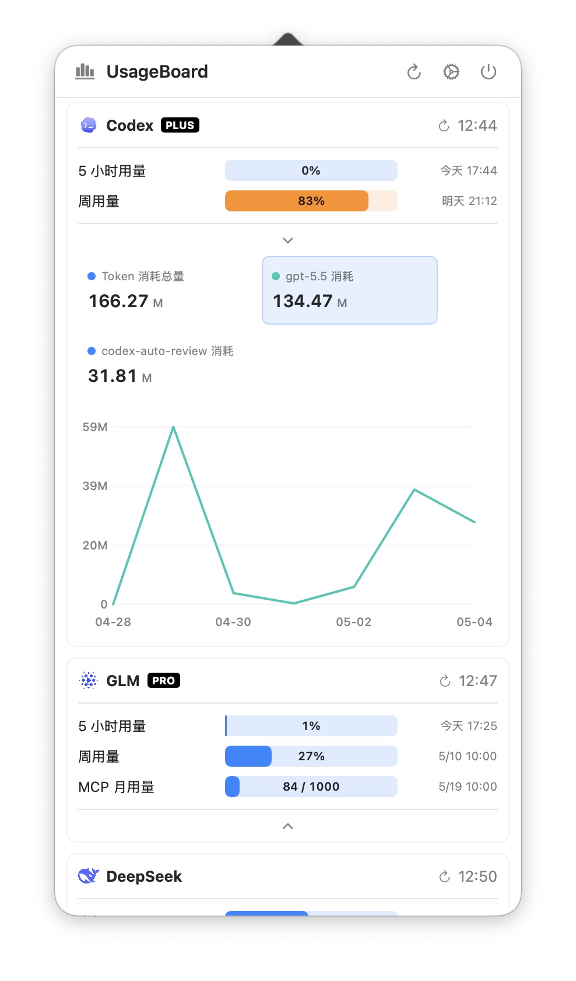
Task: Click the 04-30 x-axis date label
Action: click(233, 622)
